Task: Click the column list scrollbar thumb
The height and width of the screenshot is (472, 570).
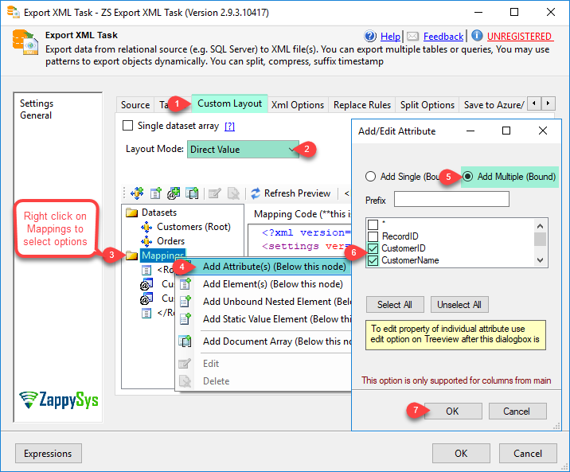Action: (541, 240)
